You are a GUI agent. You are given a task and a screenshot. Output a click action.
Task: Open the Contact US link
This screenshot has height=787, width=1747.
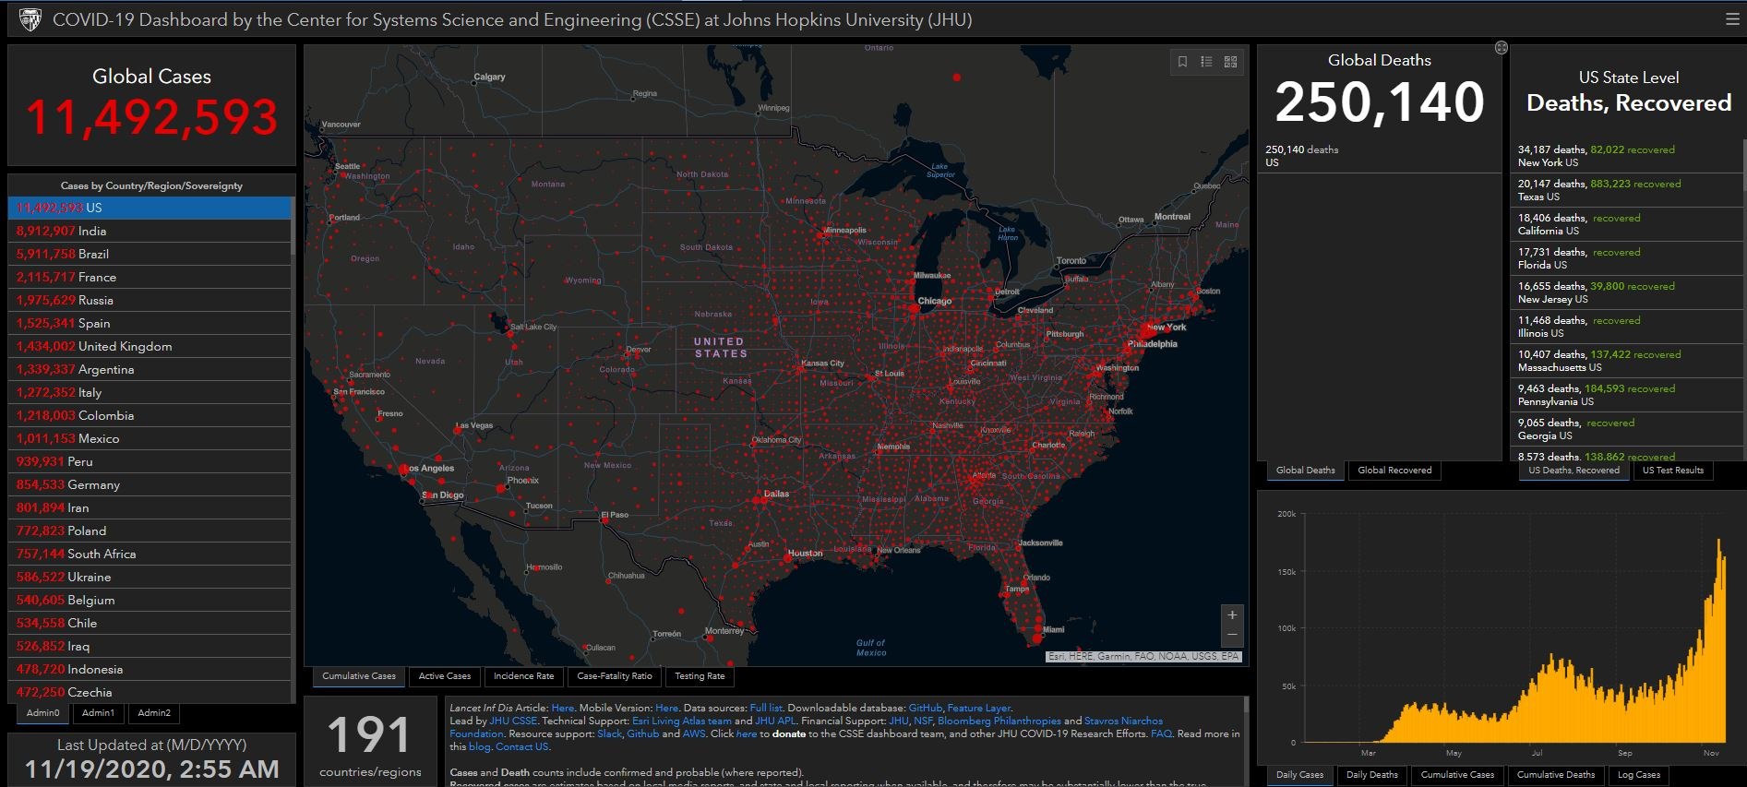coord(521,746)
